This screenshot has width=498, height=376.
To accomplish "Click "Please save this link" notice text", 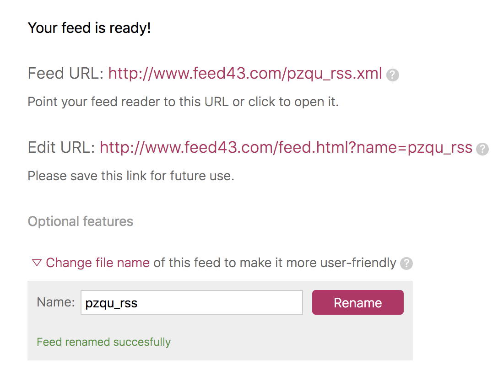I will point(131,176).
